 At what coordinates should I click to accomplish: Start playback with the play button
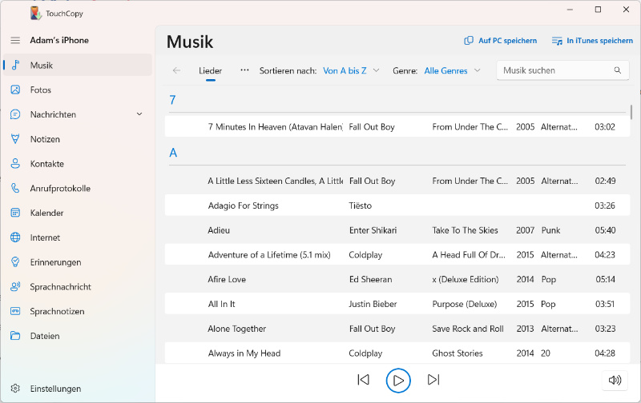(397, 380)
